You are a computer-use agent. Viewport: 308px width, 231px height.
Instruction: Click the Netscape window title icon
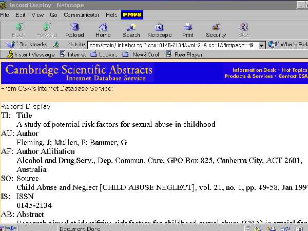(3, 5)
